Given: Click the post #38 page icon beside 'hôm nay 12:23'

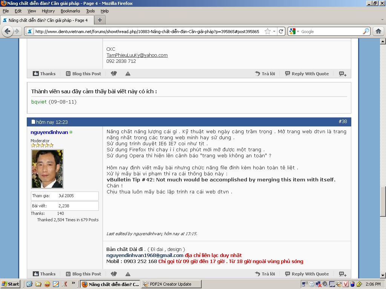Looking at the screenshot, I should (x=34, y=122).
